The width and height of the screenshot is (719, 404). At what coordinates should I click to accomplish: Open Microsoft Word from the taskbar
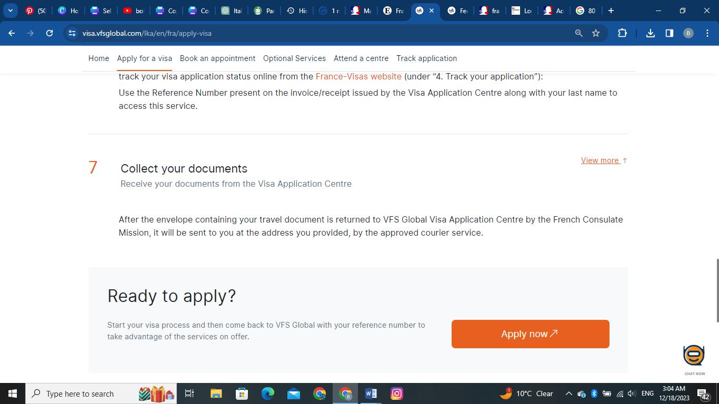point(371,393)
